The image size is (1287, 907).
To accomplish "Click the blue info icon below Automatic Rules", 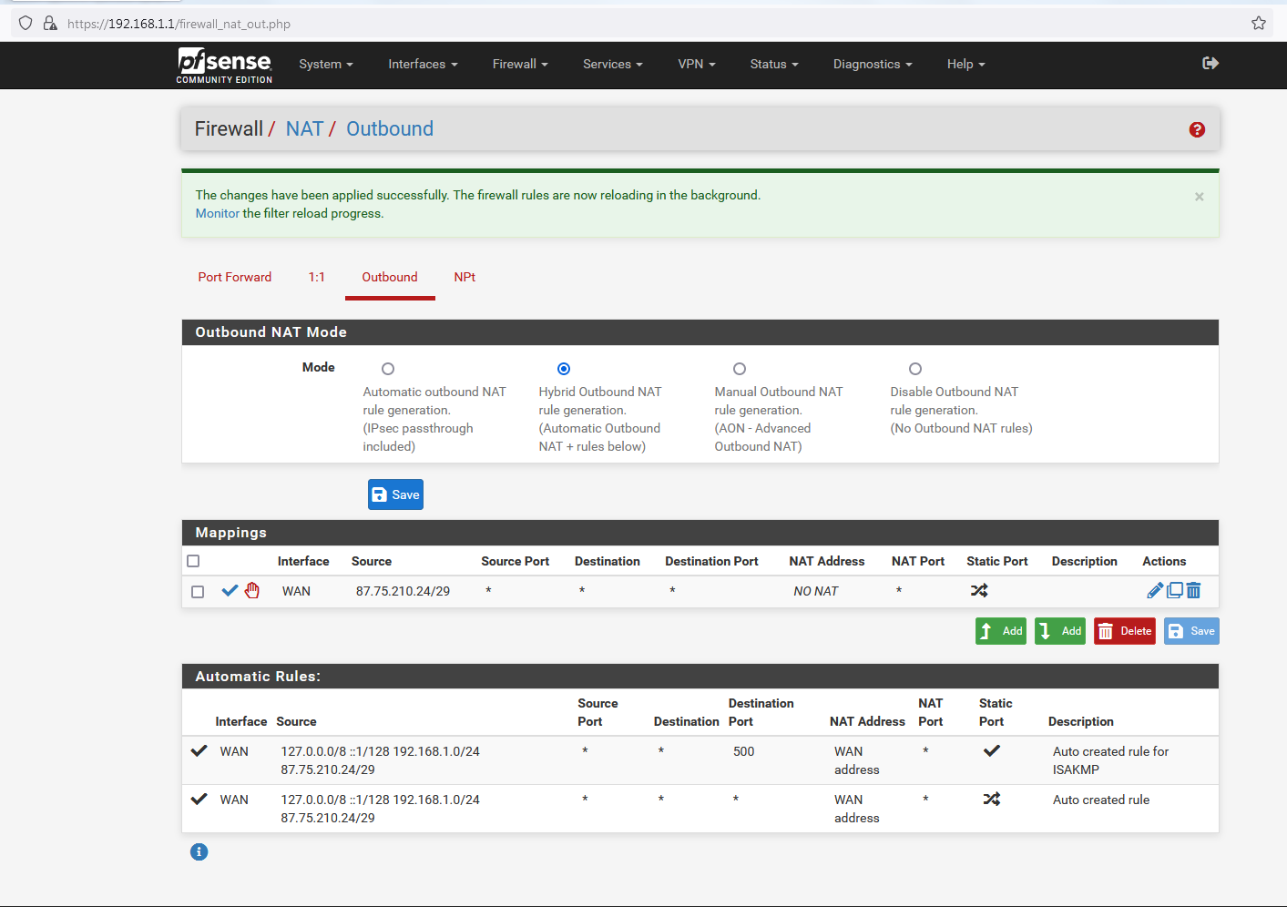I will (199, 851).
